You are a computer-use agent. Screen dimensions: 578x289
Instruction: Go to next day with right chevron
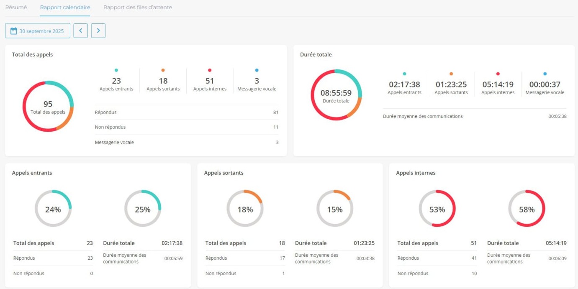tap(98, 31)
